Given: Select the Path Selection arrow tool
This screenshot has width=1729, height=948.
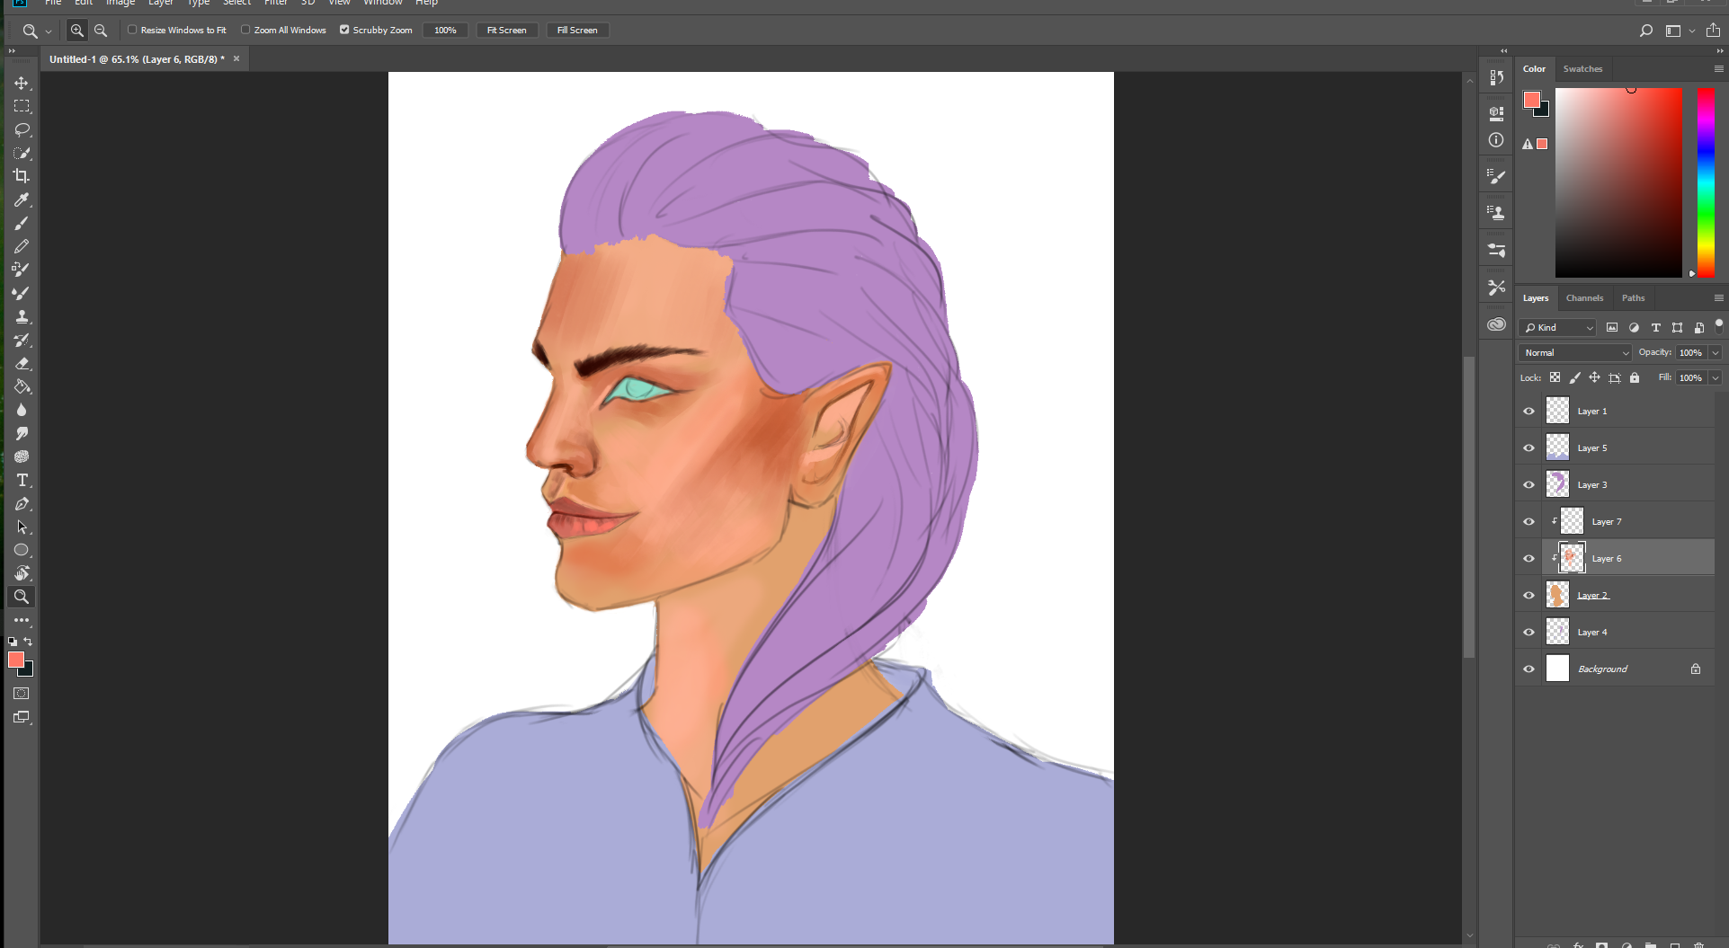Looking at the screenshot, I should (22, 527).
